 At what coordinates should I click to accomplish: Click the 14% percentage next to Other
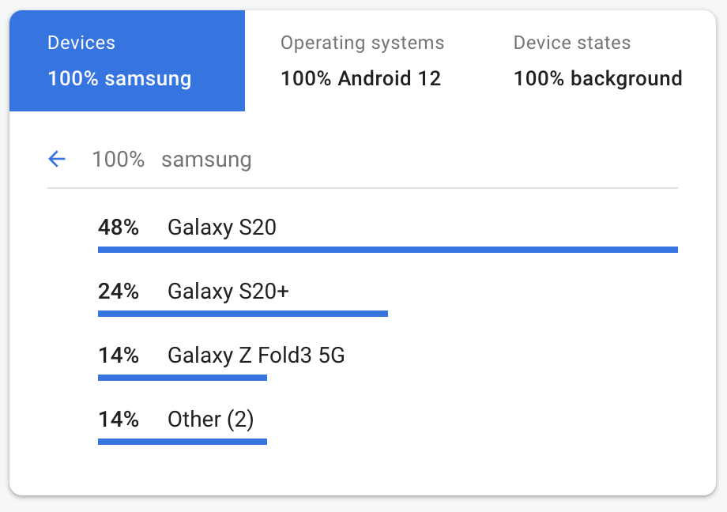(x=119, y=420)
